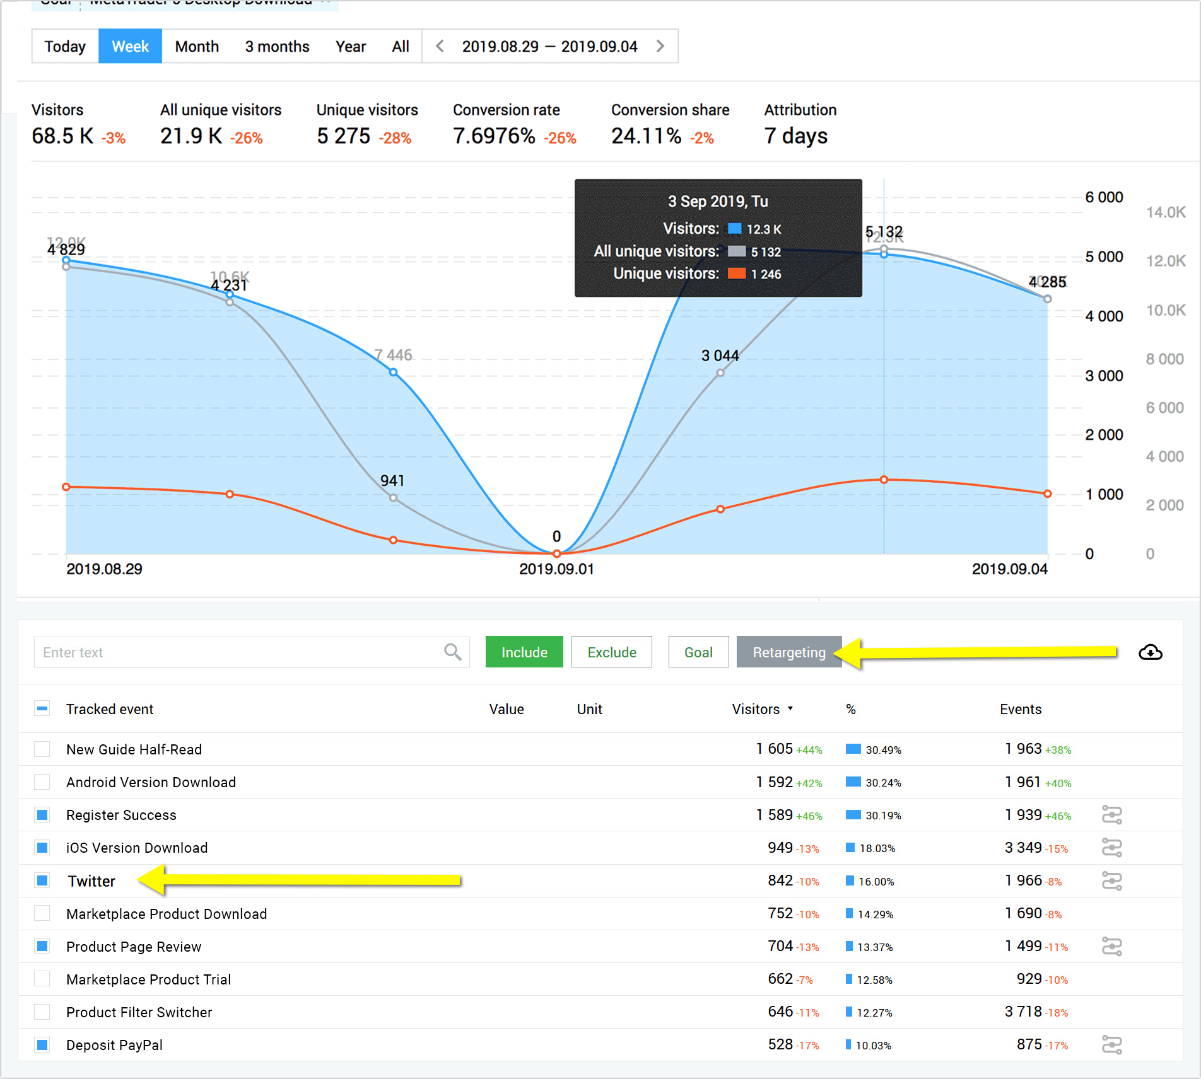Open funnel icon for Register Success row
Image resolution: width=1201 pixels, height=1079 pixels.
[x=1111, y=815]
